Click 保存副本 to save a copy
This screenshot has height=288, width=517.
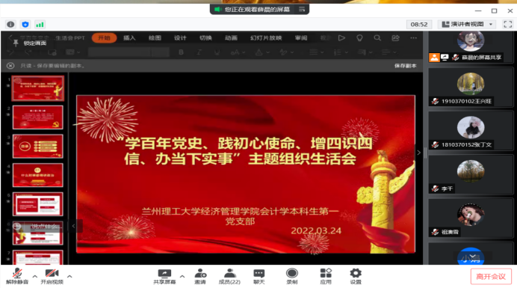405,66
